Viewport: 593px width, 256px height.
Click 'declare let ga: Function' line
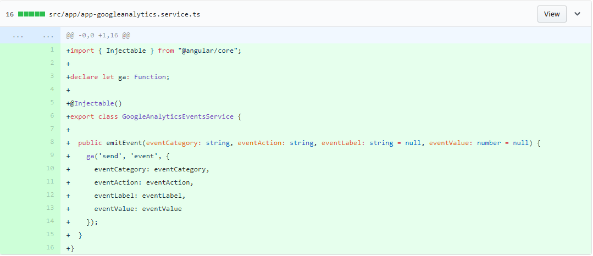click(x=118, y=77)
